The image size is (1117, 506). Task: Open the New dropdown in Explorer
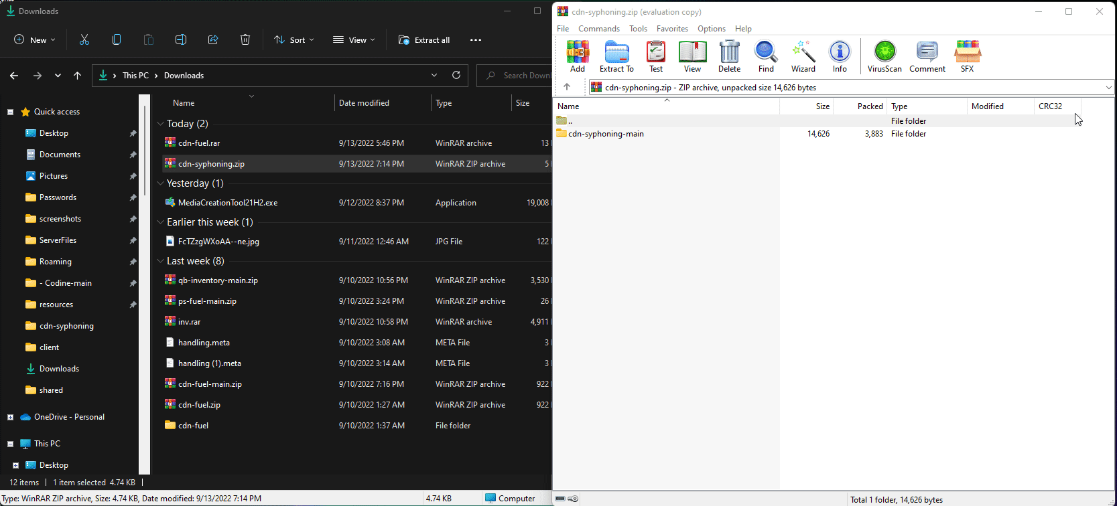35,40
